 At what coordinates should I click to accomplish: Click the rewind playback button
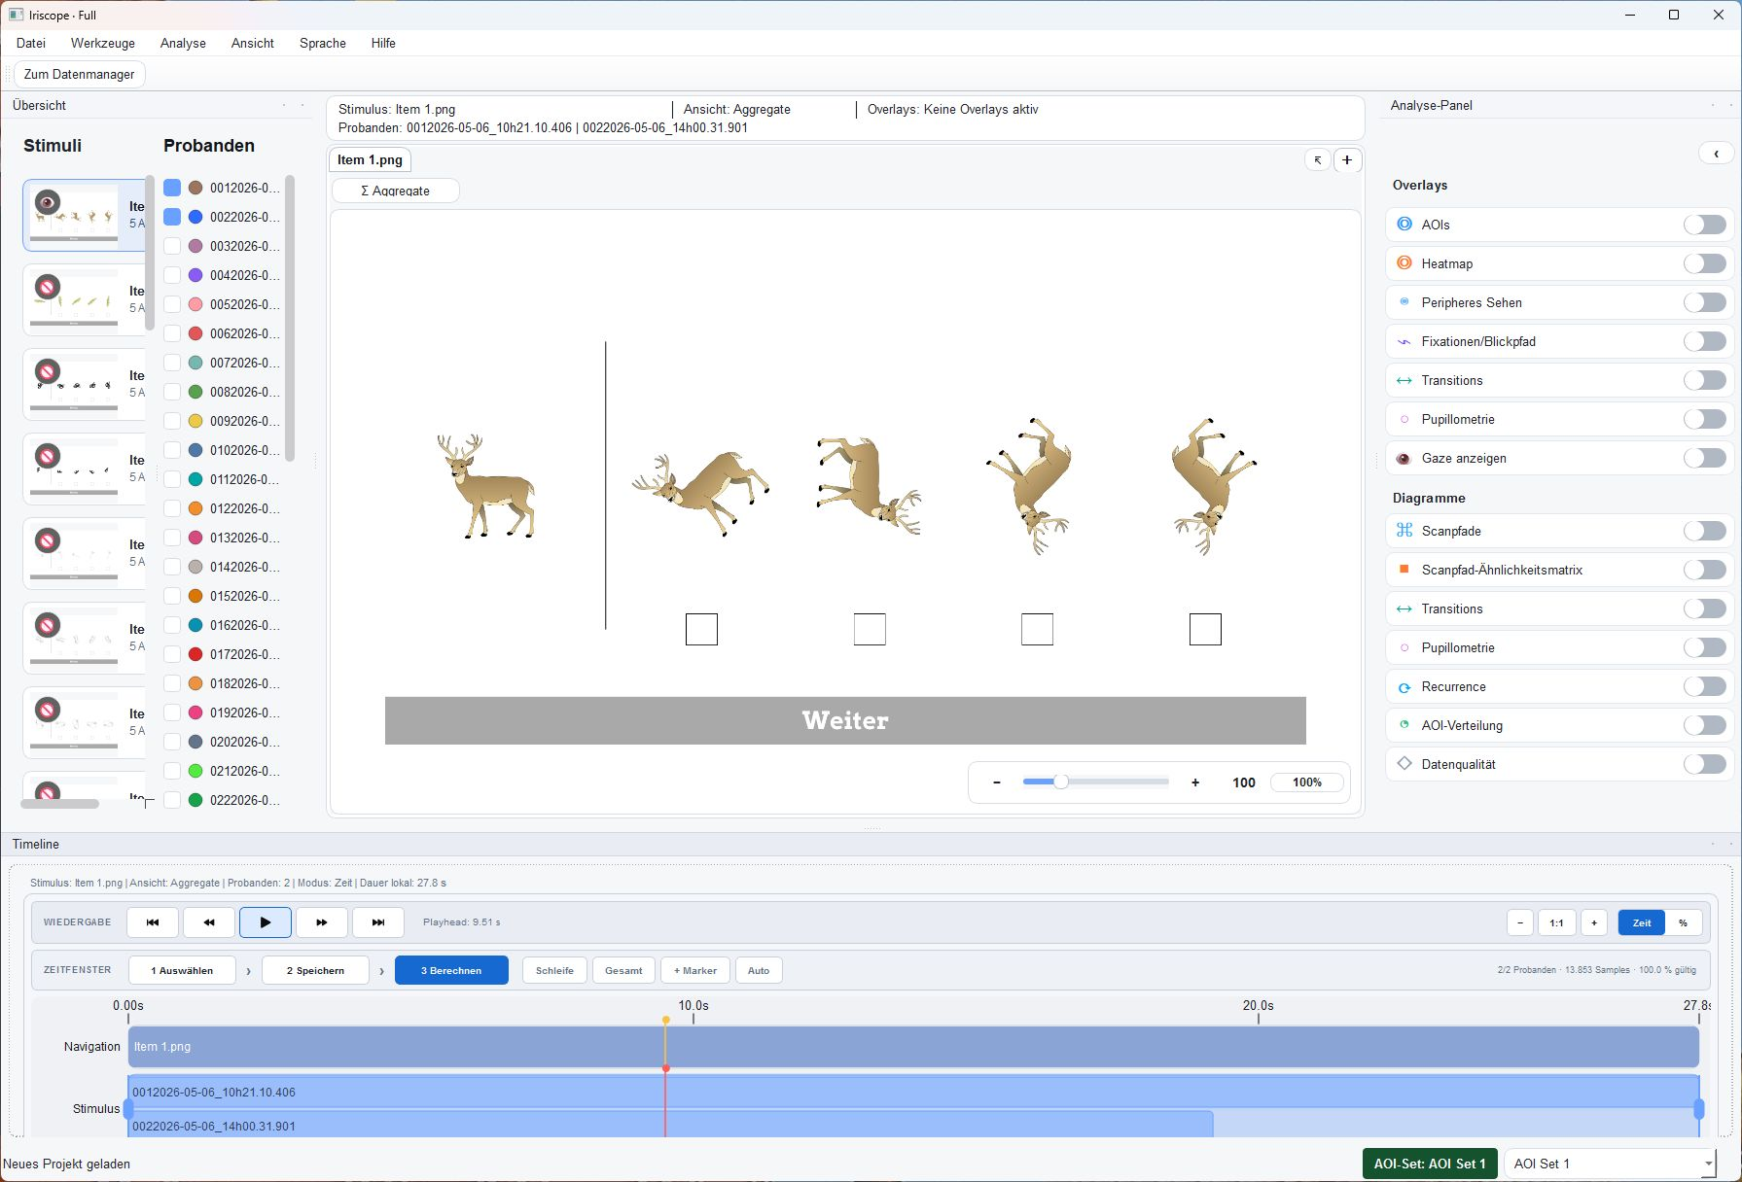coord(209,922)
